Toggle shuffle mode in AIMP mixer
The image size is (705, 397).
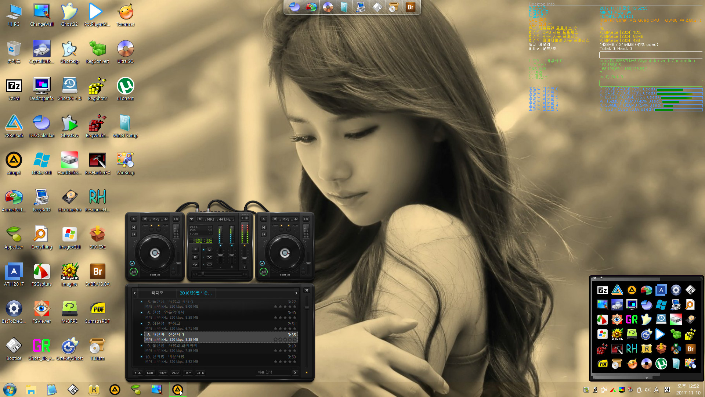(209, 257)
